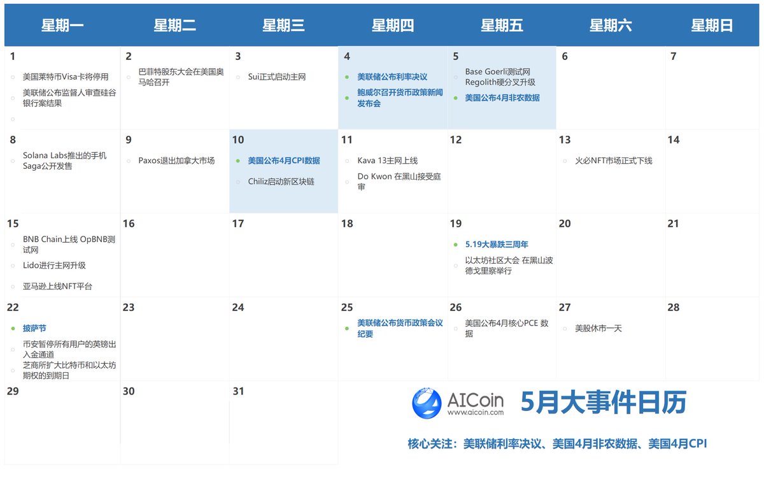
Task: Open highlighted event 美国公布4月CPI数据
Action: (x=284, y=161)
